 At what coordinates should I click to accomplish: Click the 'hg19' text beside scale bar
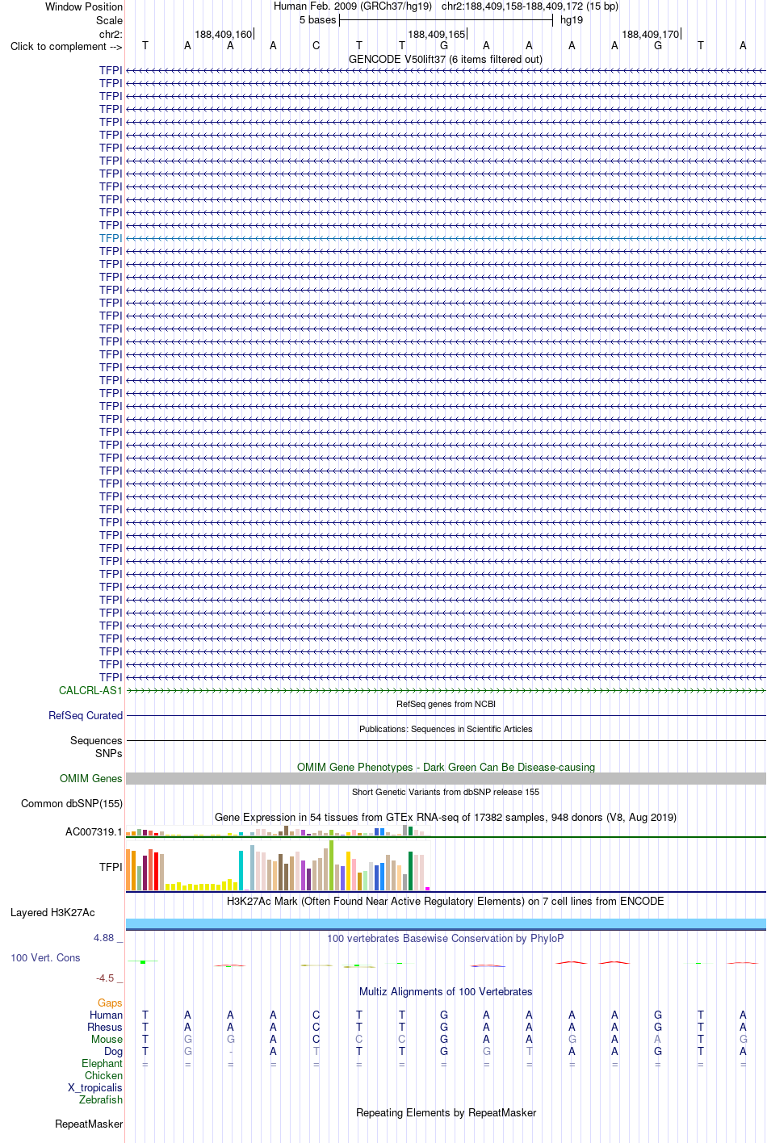tap(572, 20)
